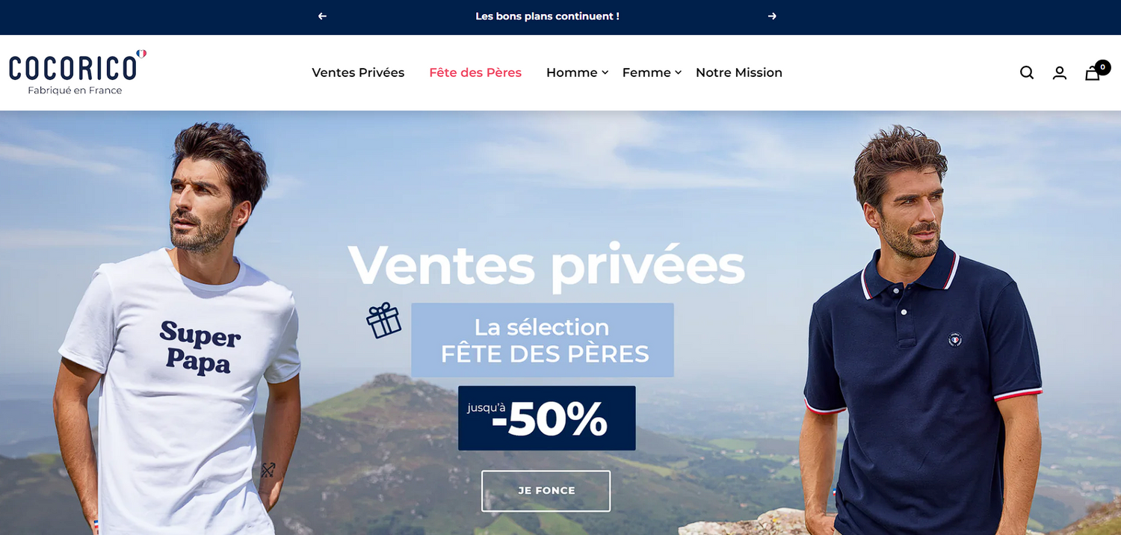
Task: Open the Femme navigation menu
Action: [646, 72]
